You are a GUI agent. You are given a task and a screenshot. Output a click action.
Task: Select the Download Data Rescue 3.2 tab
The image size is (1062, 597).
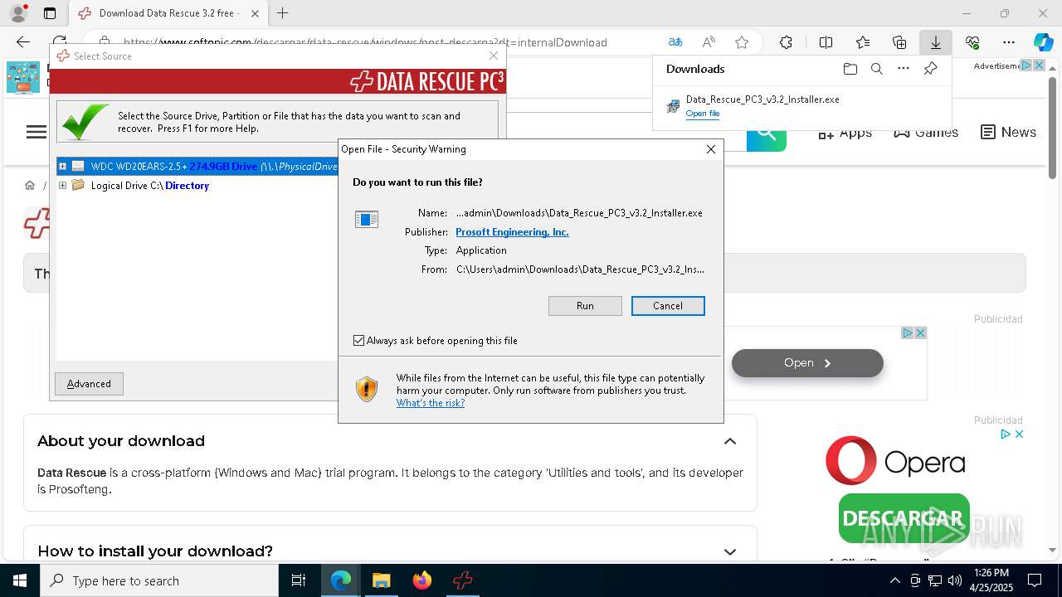[168, 13]
